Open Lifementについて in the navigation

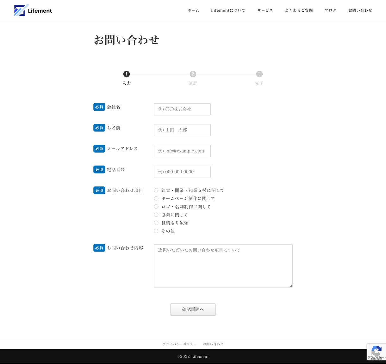[x=228, y=10]
